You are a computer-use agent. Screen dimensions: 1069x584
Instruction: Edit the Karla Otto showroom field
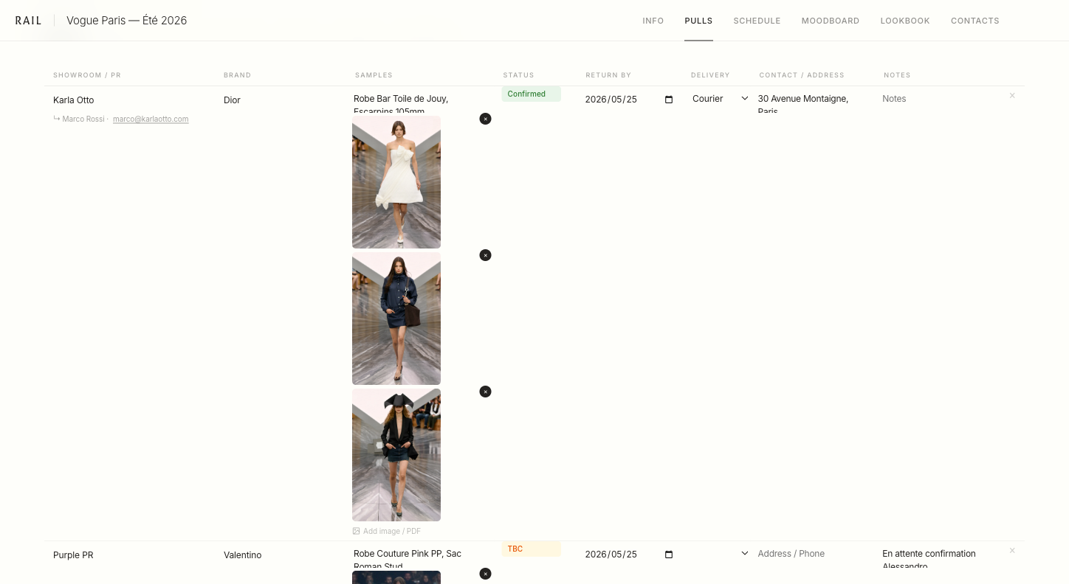(132, 100)
